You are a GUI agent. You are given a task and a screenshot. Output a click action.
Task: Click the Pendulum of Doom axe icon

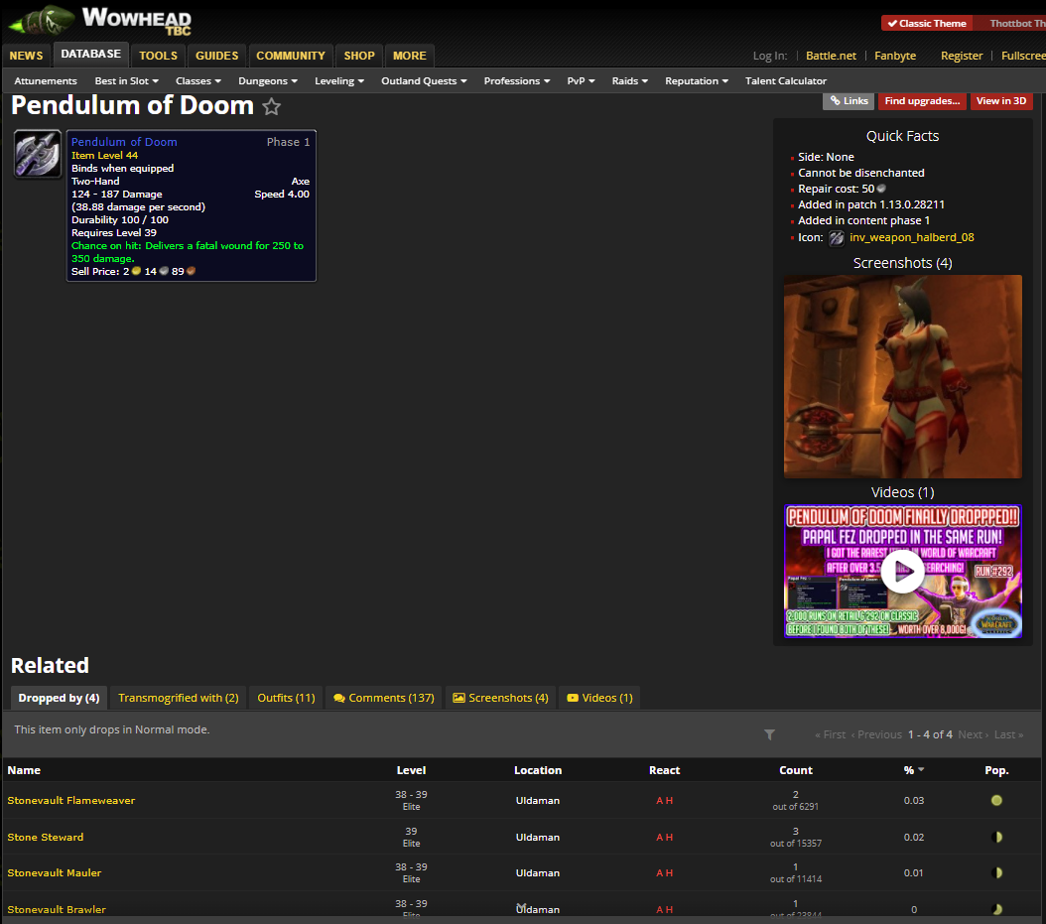(x=38, y=154)
